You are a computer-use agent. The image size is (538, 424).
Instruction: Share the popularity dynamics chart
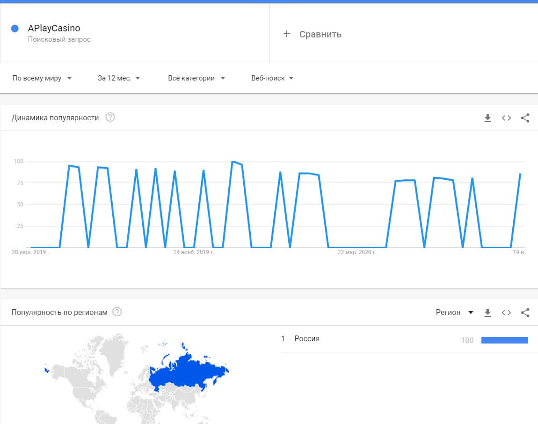pyautogui.click(x=525, y=118)
